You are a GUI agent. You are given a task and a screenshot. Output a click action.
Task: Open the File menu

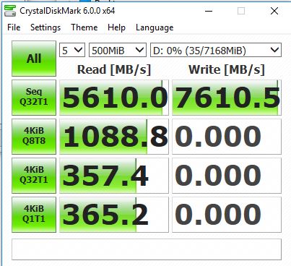point(14,27)
